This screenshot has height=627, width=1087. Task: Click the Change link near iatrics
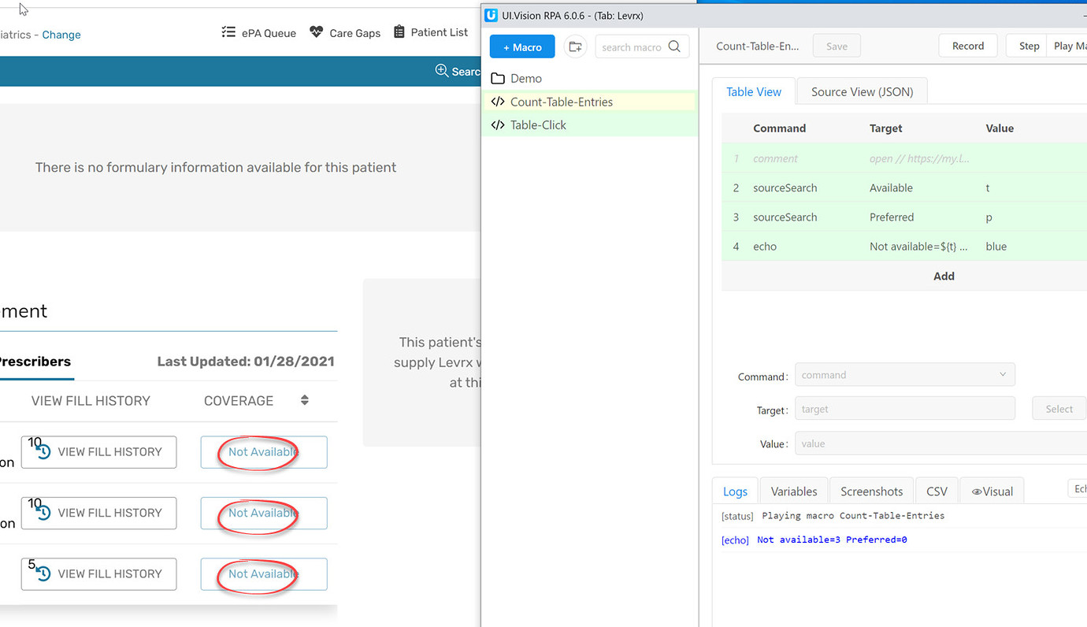pyautogui.click(x=61, y=35)
